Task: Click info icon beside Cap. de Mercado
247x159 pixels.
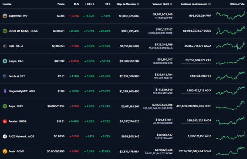Action: pos(138,4)
